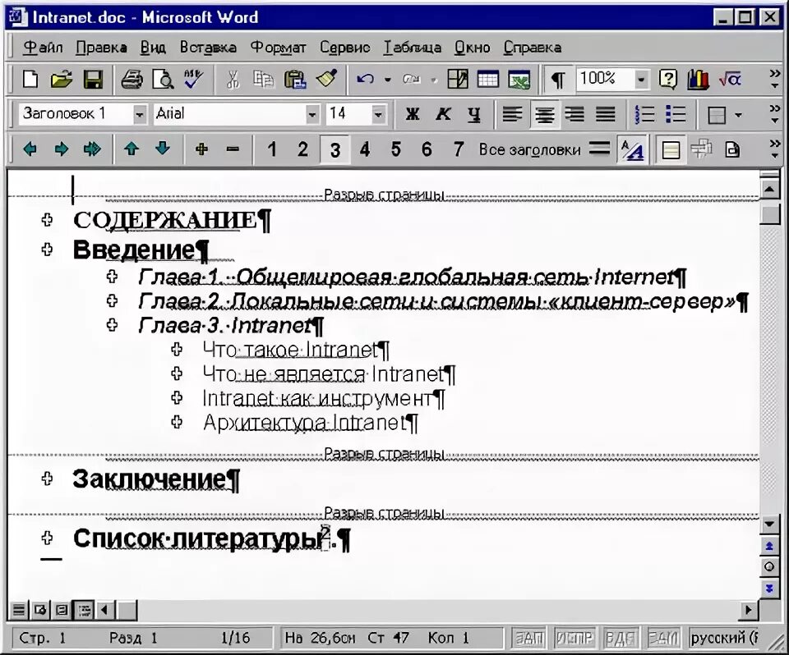Demote to body text with the double arrow
This screenshot has width=789, height=655.
point(93,149)
